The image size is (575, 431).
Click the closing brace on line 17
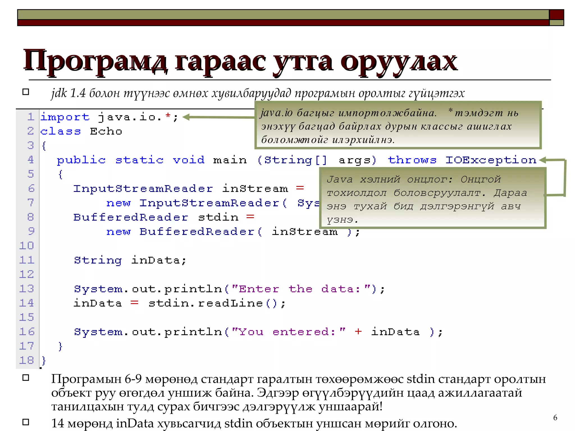60,346
